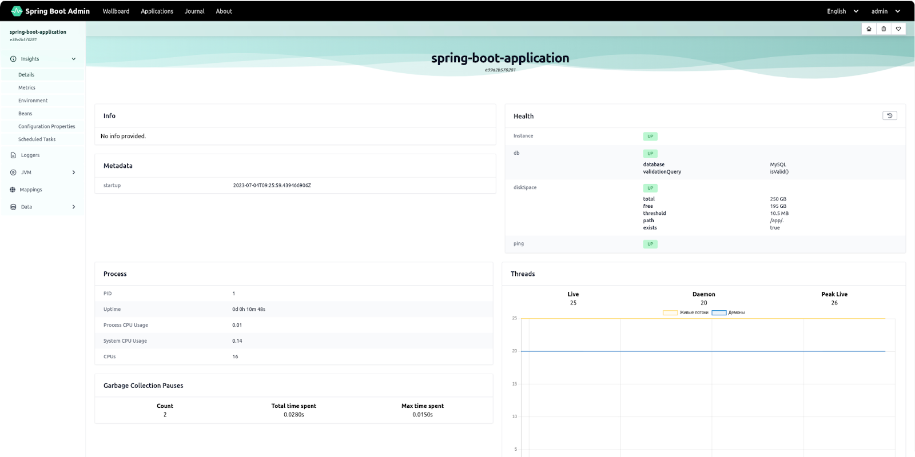Click the JVM play-circle icon

[x=13, y=173]
